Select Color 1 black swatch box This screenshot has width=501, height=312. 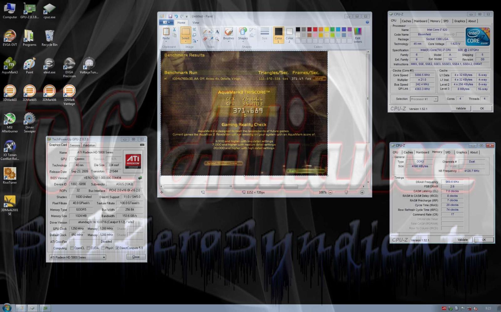tap(278, 35)
